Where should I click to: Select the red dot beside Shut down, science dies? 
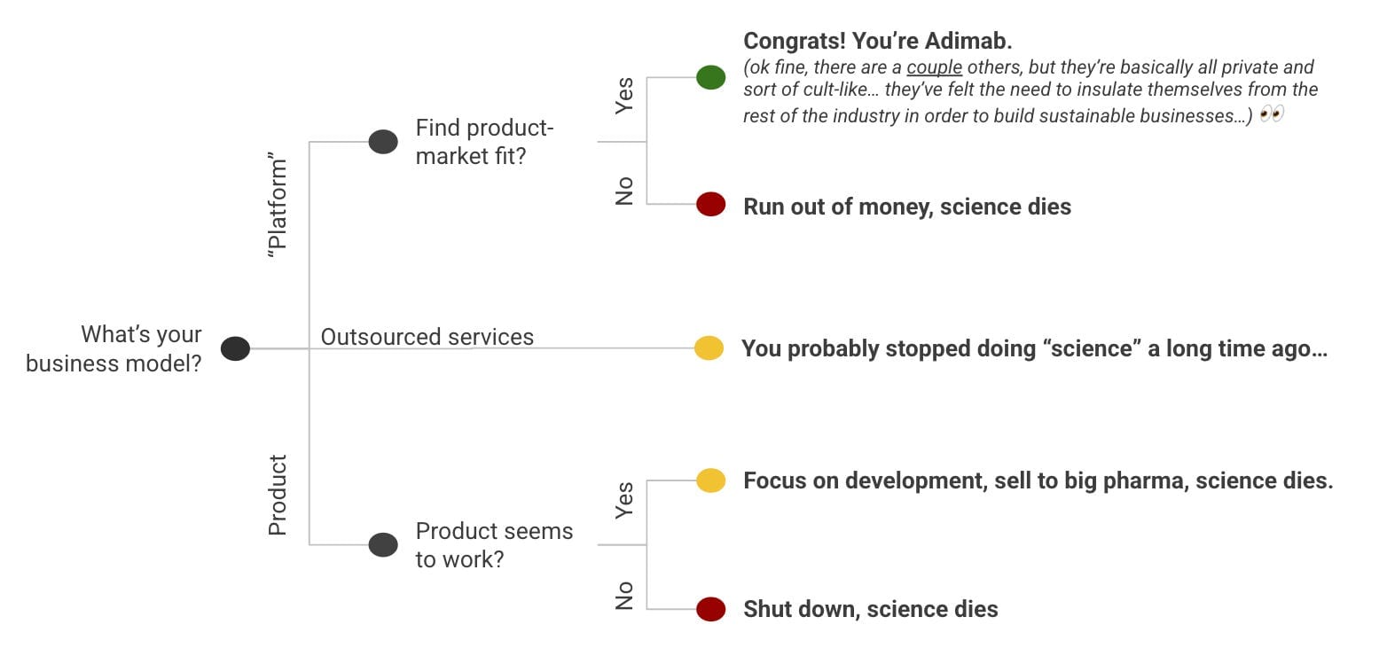coord(710,609)
